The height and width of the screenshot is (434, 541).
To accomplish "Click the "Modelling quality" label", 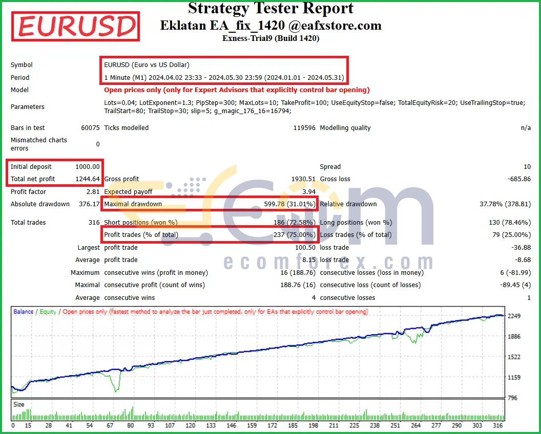I will point(345,128).
